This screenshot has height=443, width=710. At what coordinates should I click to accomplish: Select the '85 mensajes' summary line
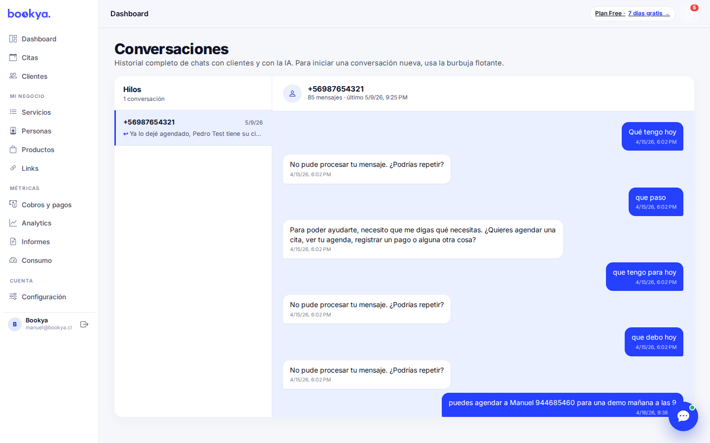tap(357, 97)
